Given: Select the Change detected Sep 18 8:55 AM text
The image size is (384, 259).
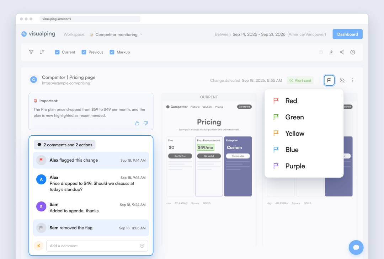Looking at the screenshot, I should pyautogui.click(x=246, y=80).
